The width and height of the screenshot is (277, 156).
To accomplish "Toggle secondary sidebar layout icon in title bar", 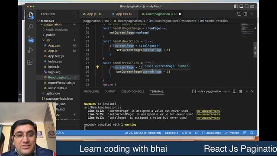I will tap(247, 6).
